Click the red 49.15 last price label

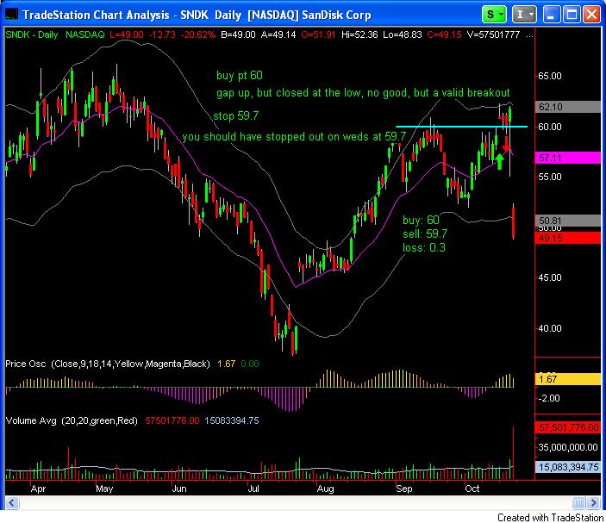pyautogui.click(x=567, y=238)
